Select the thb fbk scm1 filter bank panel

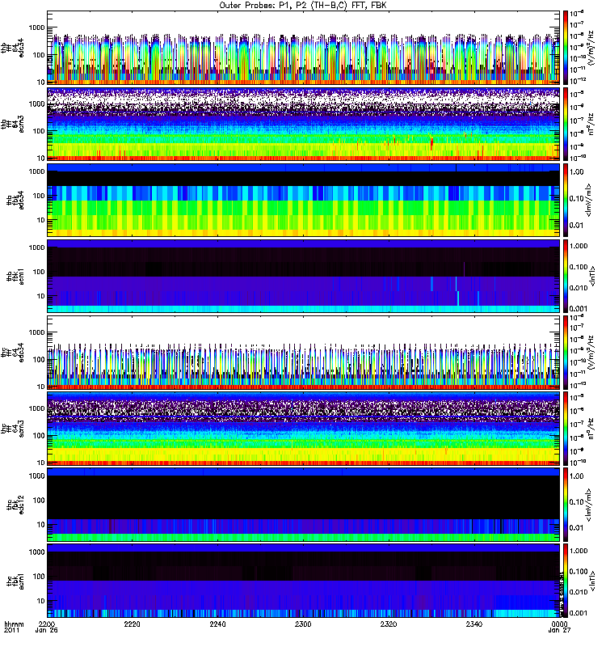(304, 276)
